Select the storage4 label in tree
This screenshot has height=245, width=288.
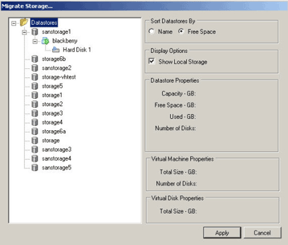click(x=52, y=122)
